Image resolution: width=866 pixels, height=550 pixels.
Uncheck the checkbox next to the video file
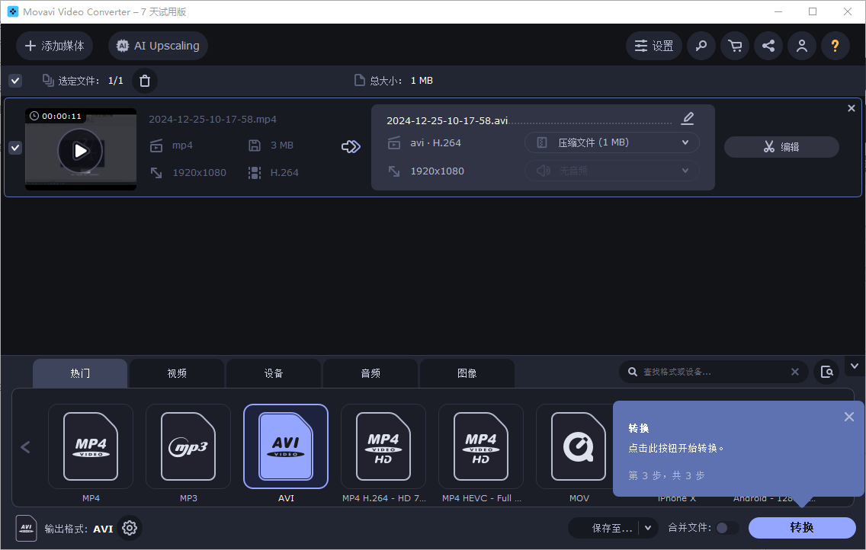coord(14,147)
